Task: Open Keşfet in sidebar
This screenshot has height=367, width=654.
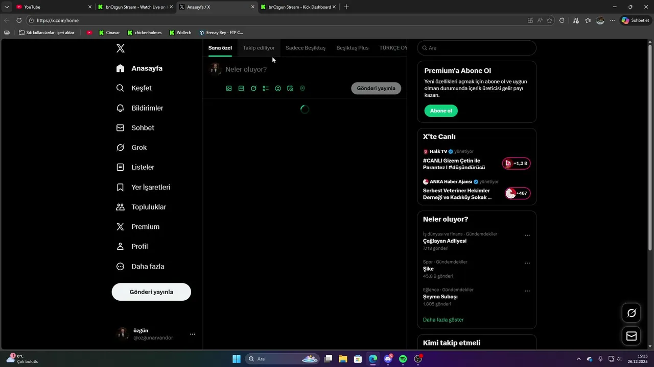Action: tap(134, 88)
